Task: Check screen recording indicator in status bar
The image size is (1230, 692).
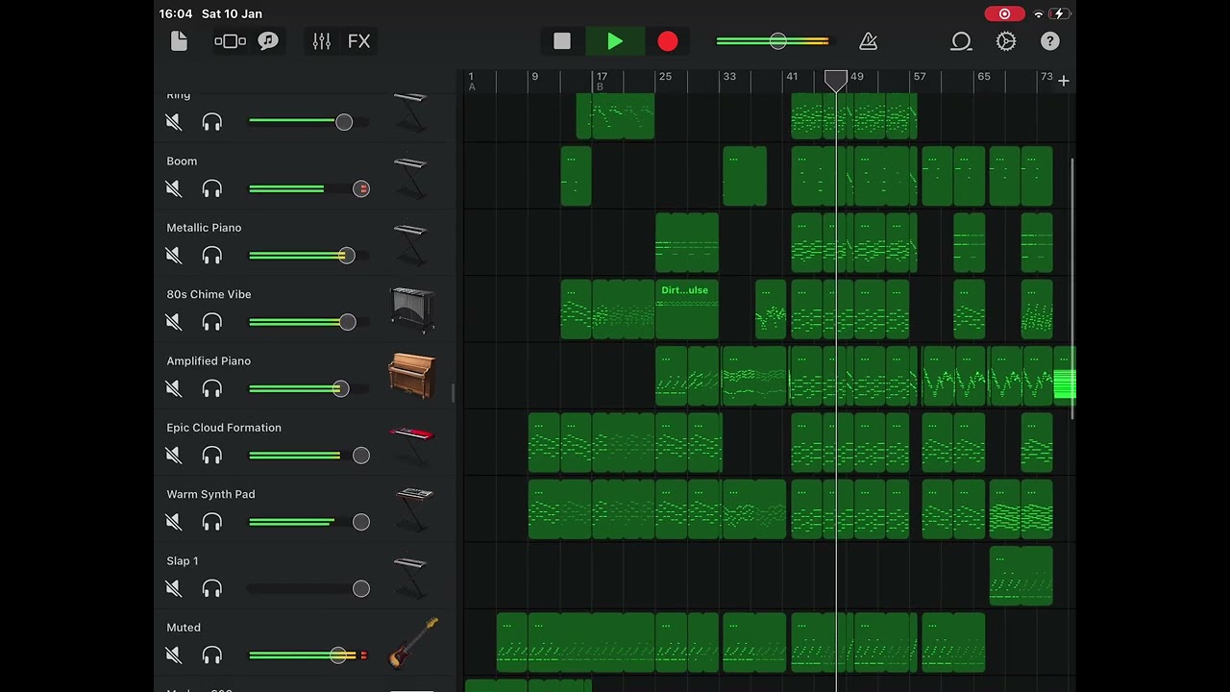Action: click(1004, 13)
